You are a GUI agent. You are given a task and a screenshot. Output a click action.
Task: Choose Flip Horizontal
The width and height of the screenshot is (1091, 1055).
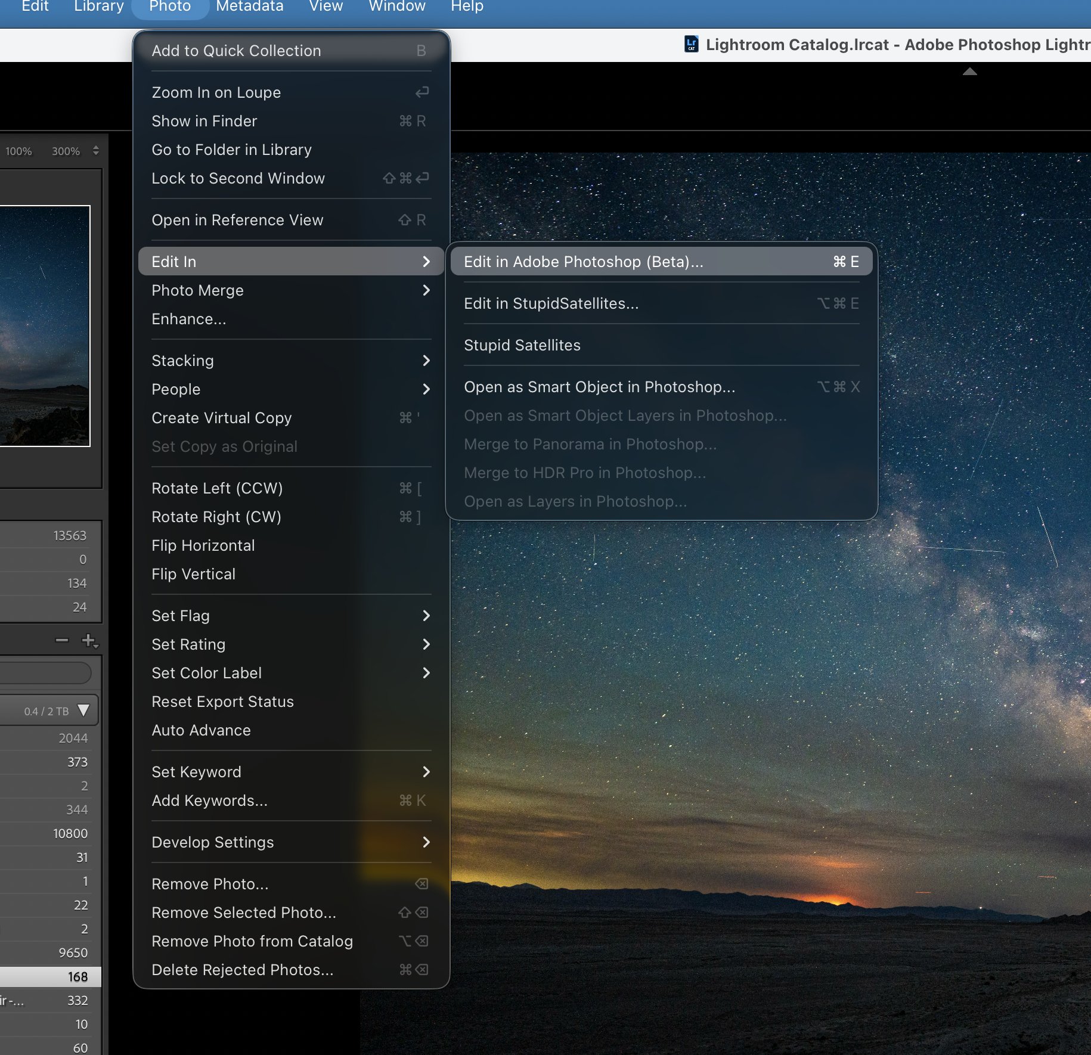291,545
